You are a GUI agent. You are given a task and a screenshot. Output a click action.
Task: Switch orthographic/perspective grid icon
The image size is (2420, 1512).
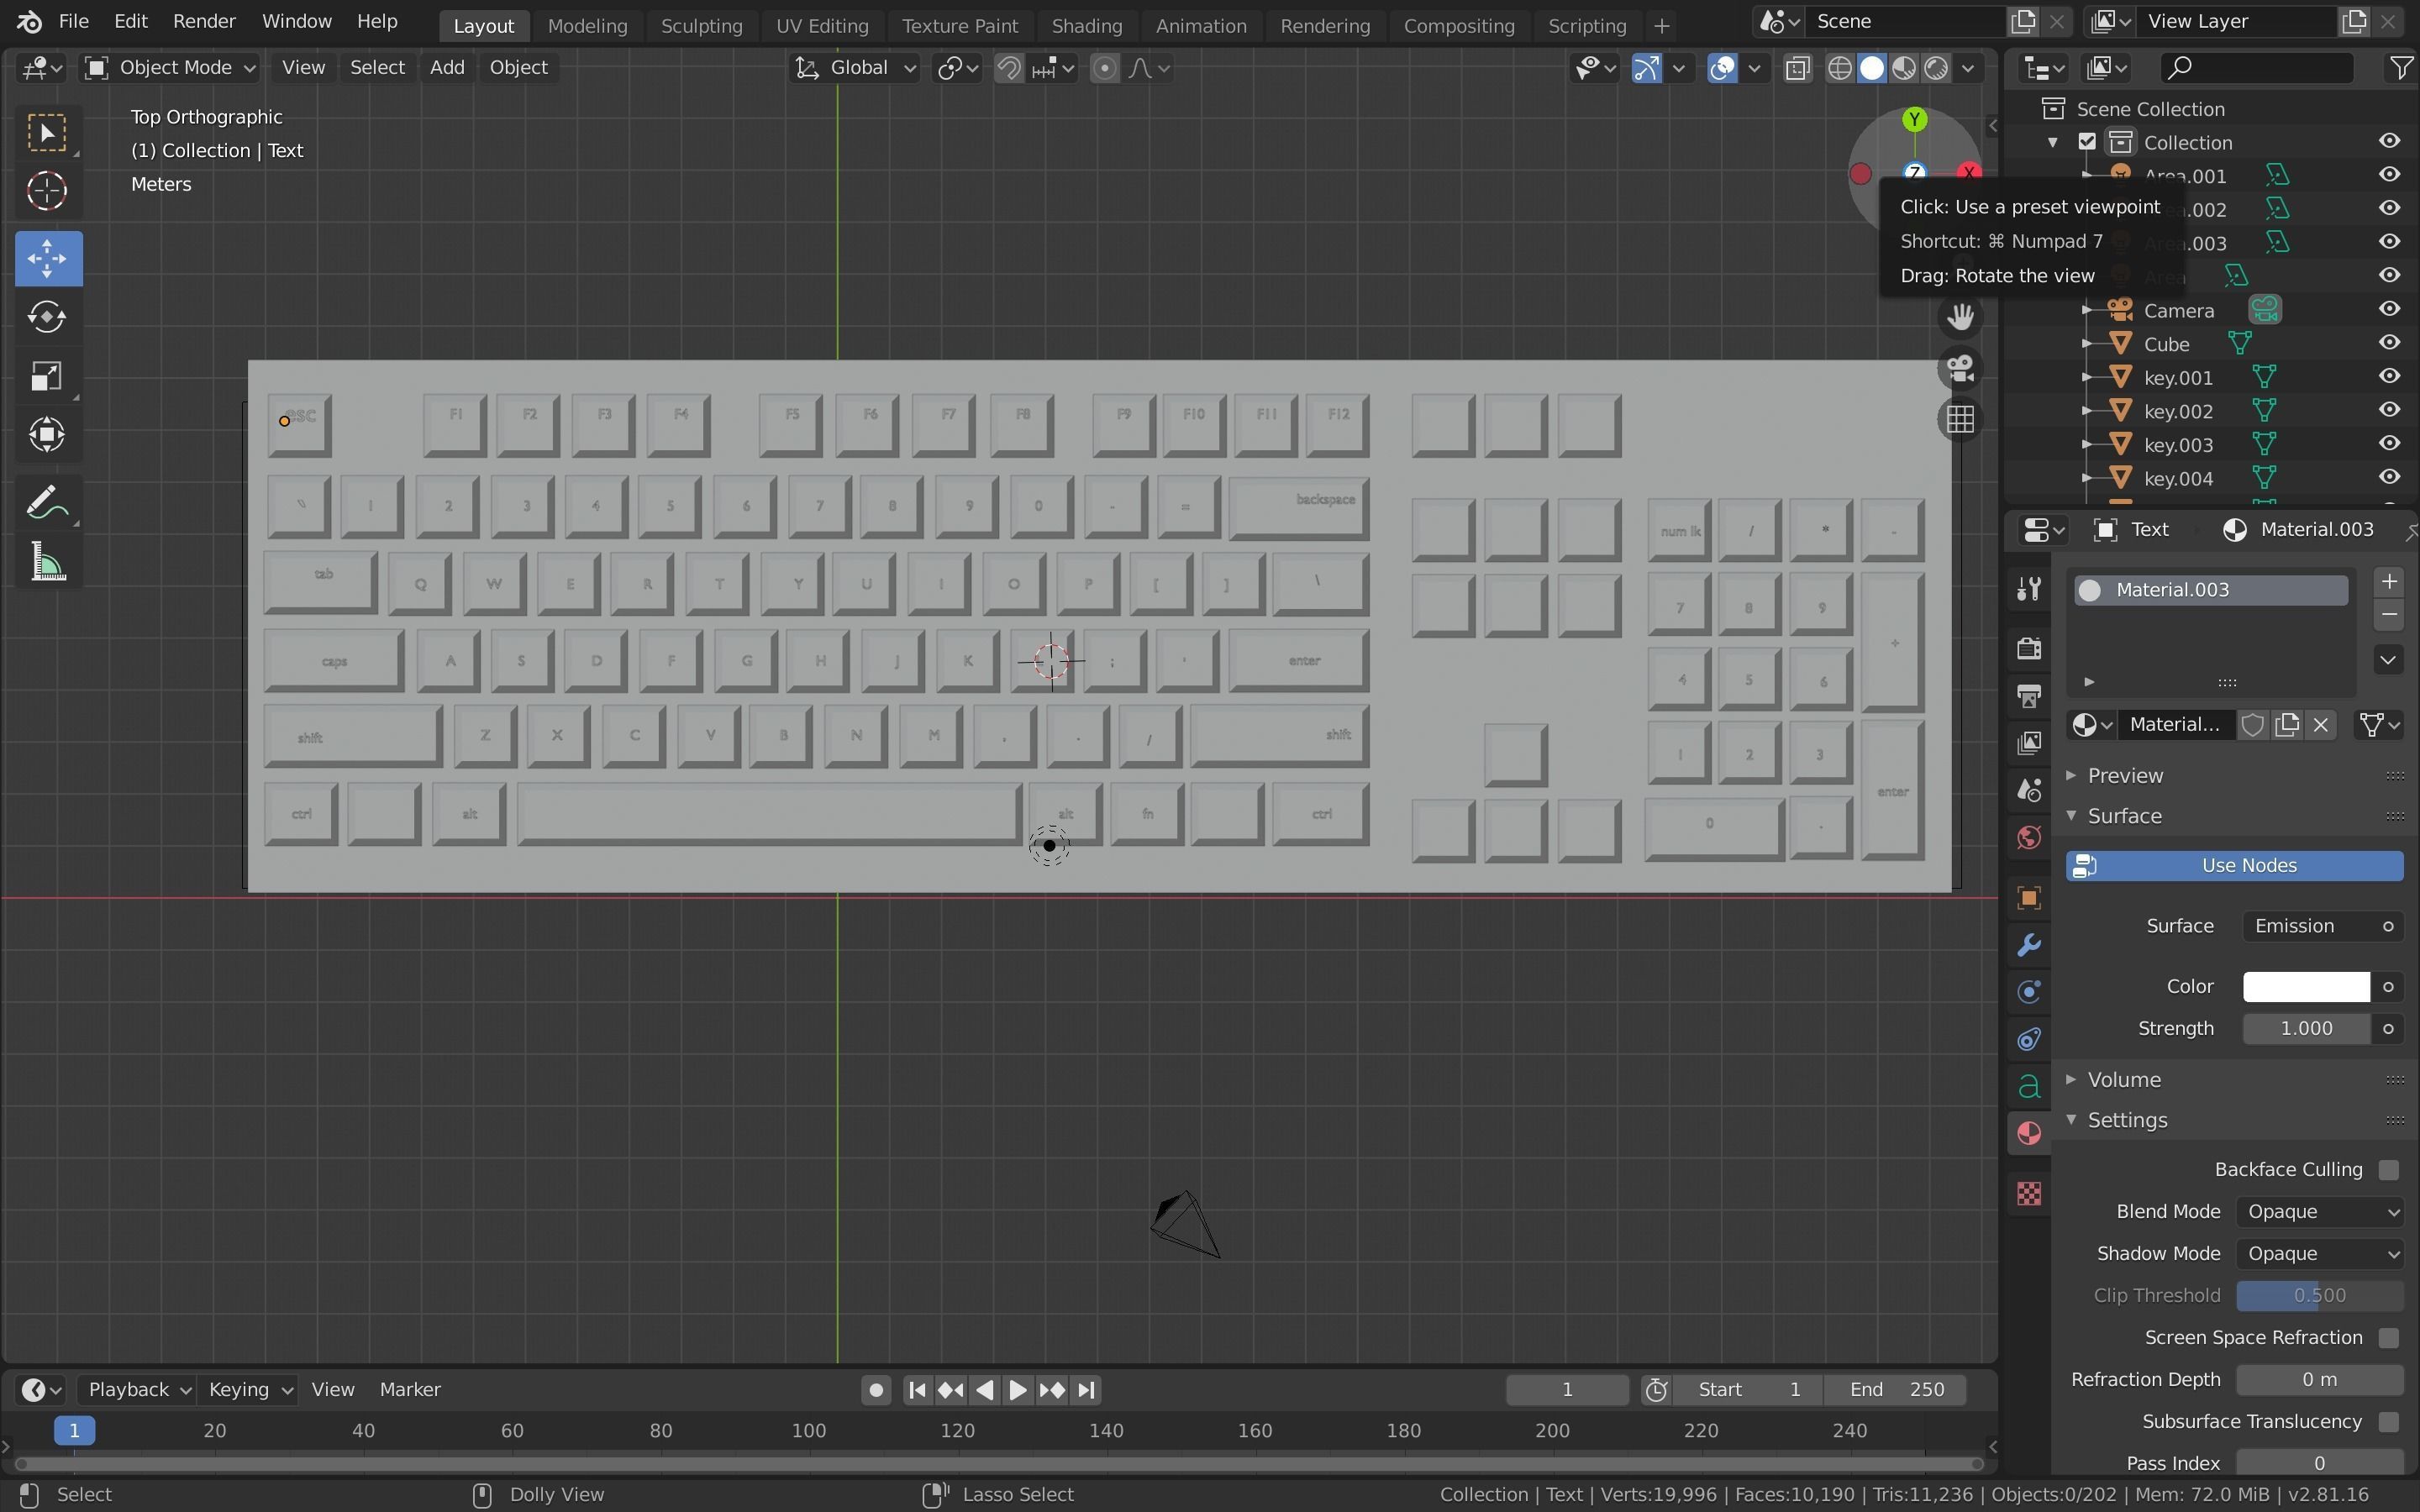coord(1960,418)
